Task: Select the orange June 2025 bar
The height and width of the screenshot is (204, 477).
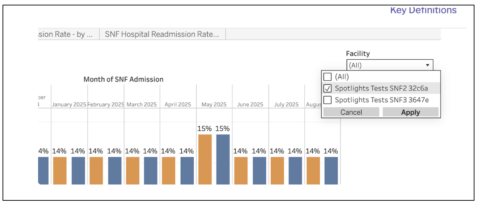Action: [x=241, y=170]
